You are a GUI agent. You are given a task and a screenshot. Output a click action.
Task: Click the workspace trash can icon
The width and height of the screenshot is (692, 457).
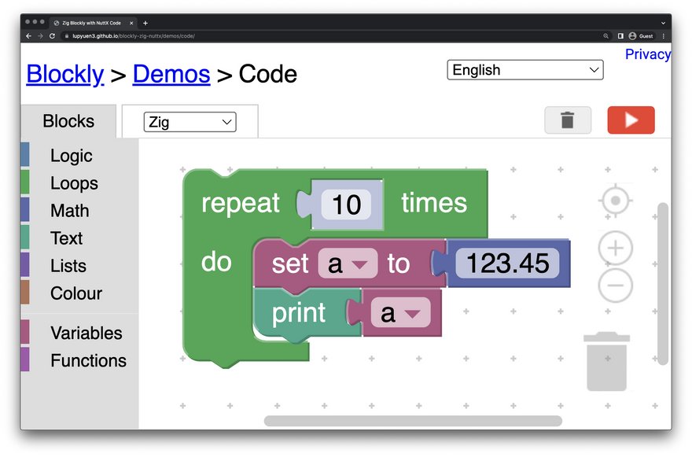[x=606, y=362]
